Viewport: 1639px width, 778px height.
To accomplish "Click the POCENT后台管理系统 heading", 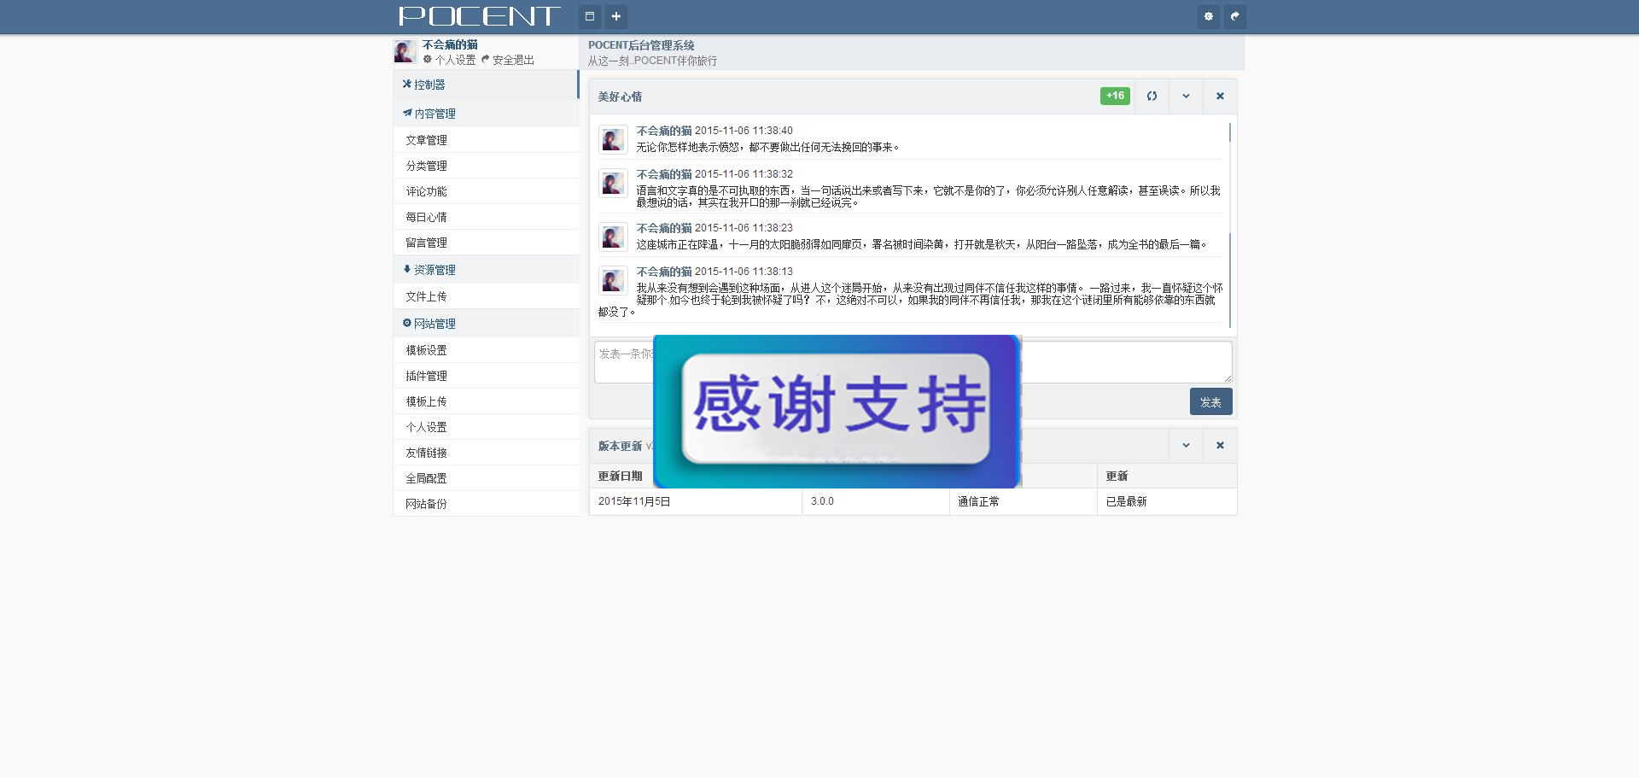I will point(641,45).
